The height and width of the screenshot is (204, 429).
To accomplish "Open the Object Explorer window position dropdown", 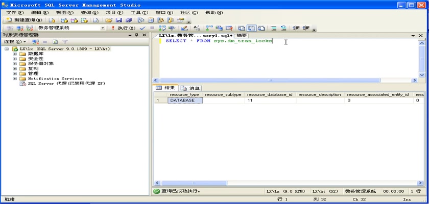I will click(130, 35).
